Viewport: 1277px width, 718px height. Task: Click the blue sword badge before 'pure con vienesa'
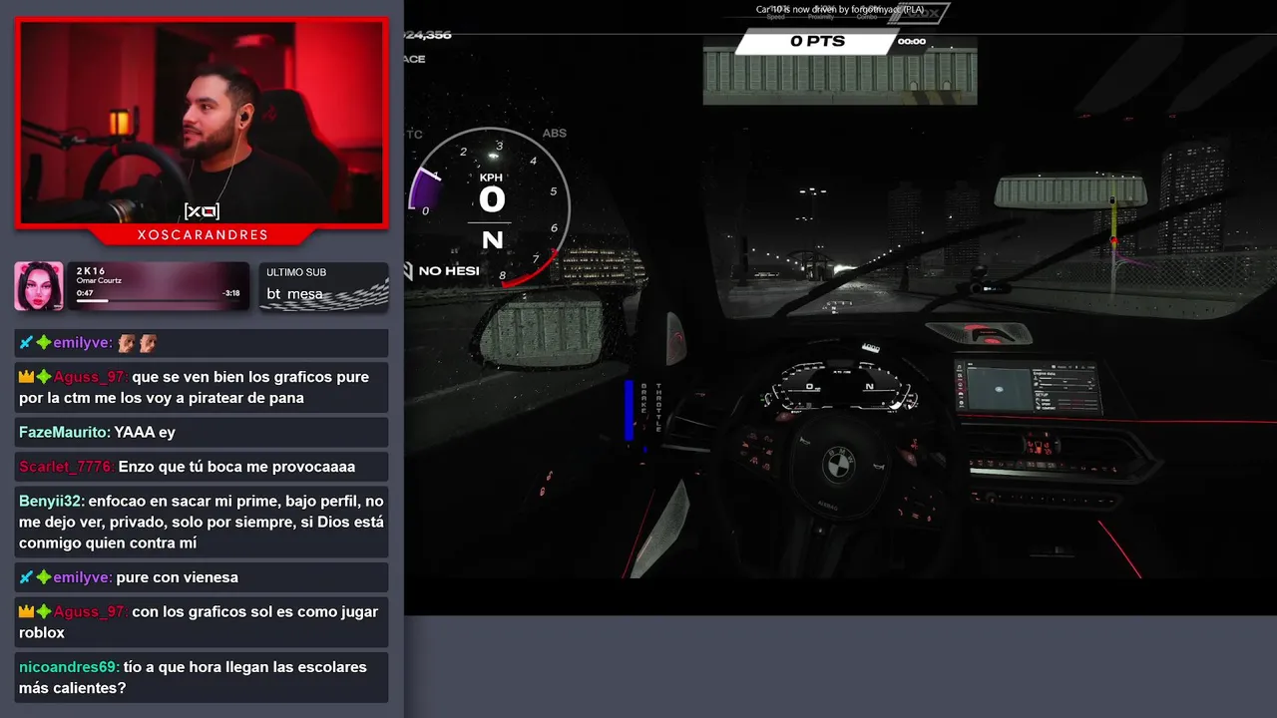[27, 576]
